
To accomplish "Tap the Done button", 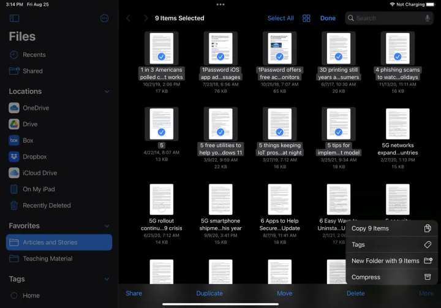I will click(x=328, y=18).
